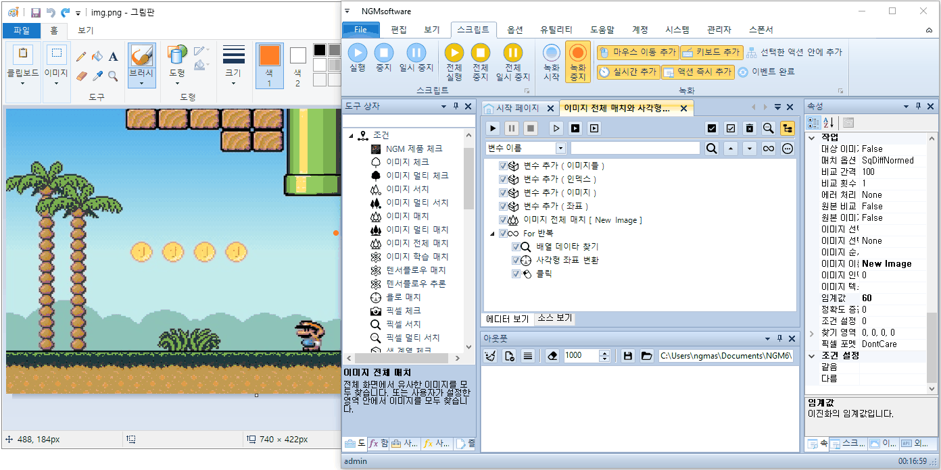The width and height of the screenshot is (941, 470).
Task: Click the 중지 stop button in ribbon
Action: tap(383, 57)
